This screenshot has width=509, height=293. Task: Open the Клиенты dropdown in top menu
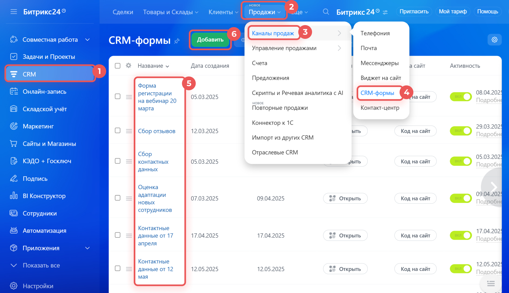223,12
